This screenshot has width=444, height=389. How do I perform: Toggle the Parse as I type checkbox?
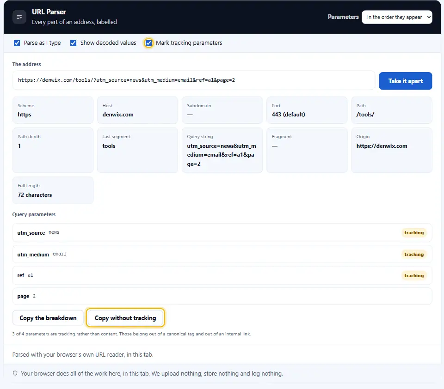[17, 43]
